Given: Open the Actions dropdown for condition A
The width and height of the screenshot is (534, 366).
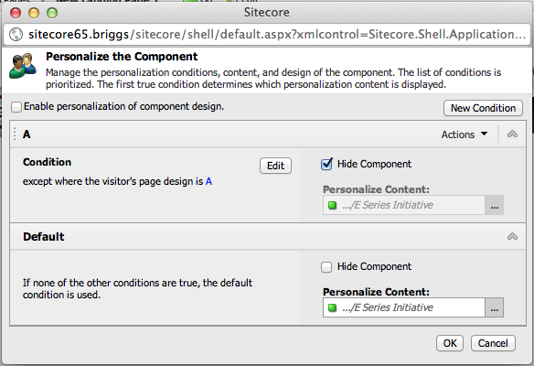Looking at the screenshot, I should tap(465, 135).
